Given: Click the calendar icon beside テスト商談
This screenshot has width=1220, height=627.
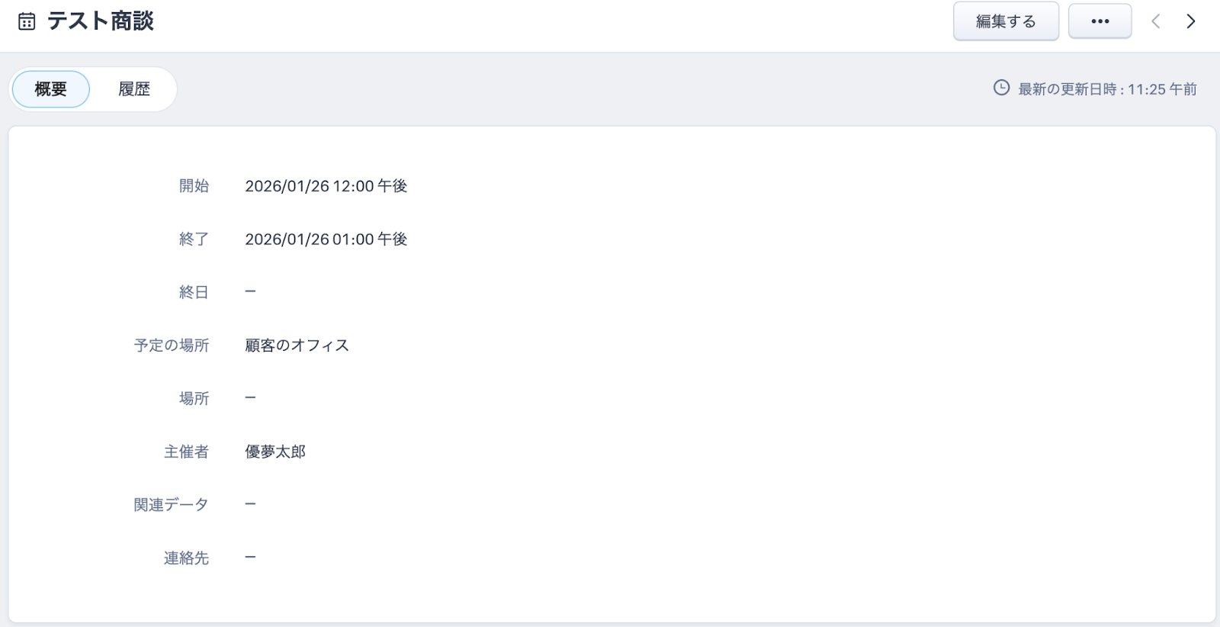Looking at the screenshot, I should 27,21.
